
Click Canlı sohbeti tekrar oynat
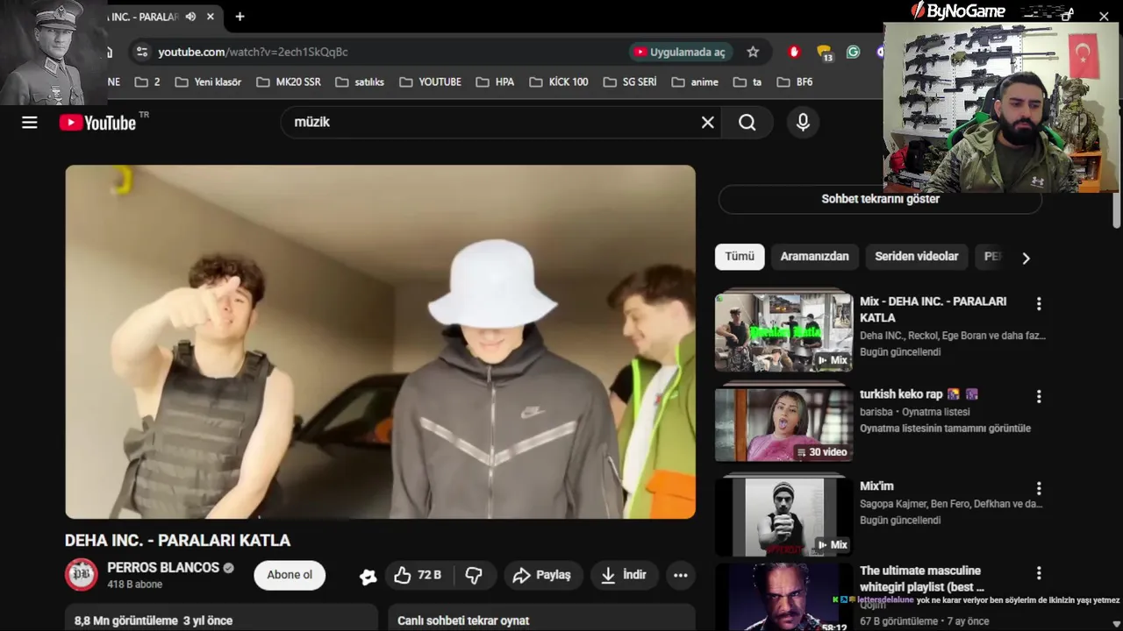click(x=463, y=620)
